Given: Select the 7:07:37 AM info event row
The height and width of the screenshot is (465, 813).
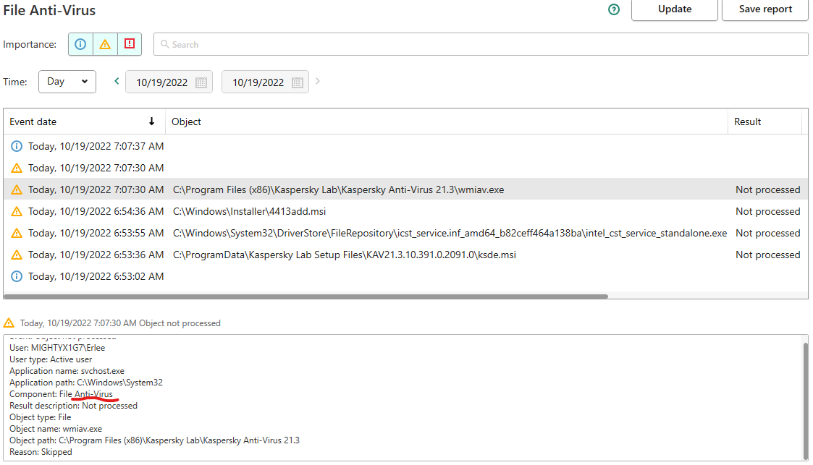Looking at the screenshot, I should coord(405,147).
